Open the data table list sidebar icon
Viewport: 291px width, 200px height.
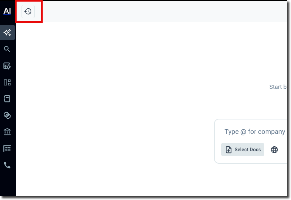pyautogui.click(x=7, y=149)
